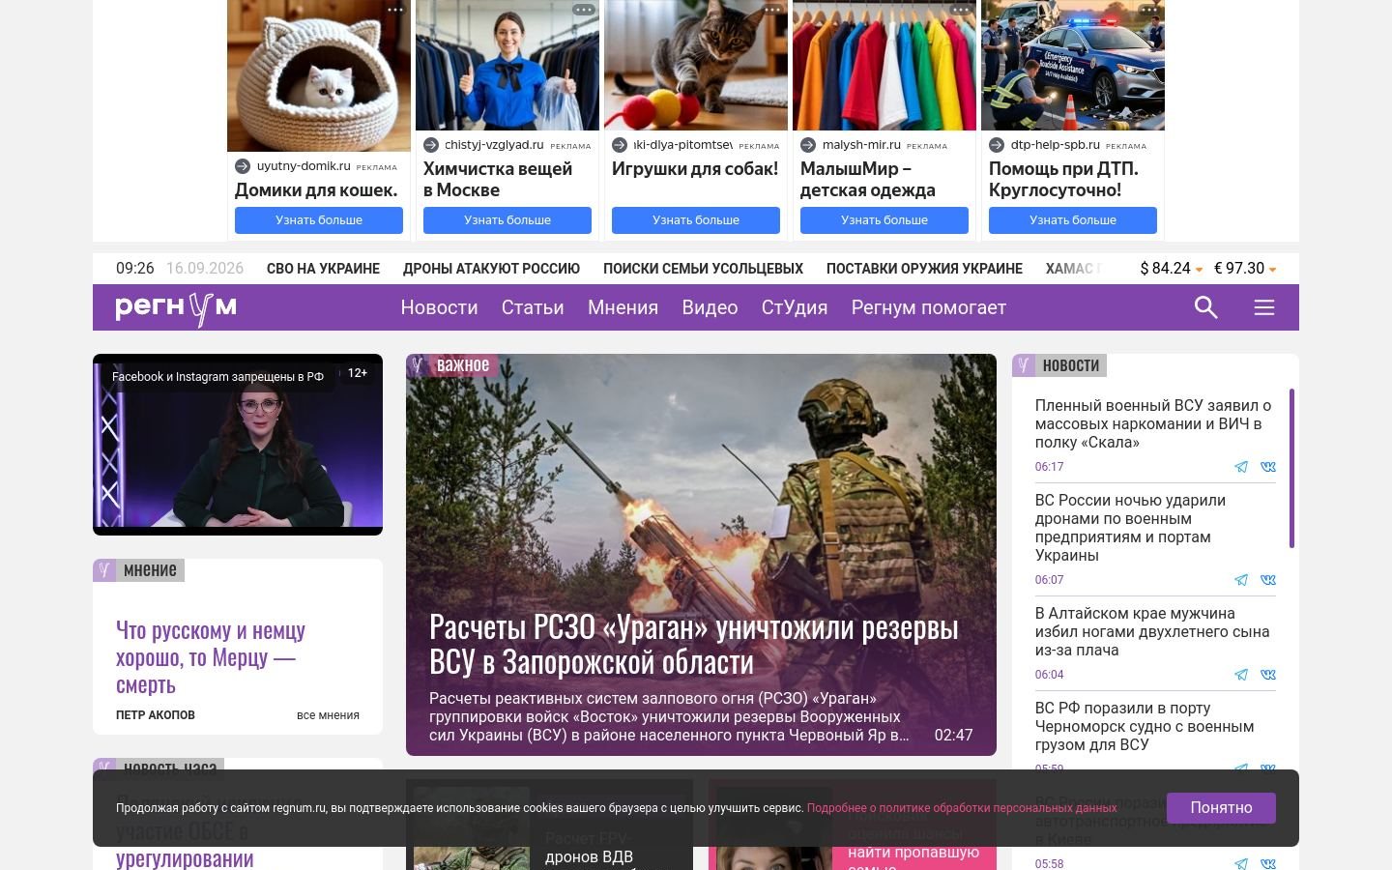Play the studio video with presenter
The width and height of the screenshot is (1392, 870).
click(x=238, y=445)
